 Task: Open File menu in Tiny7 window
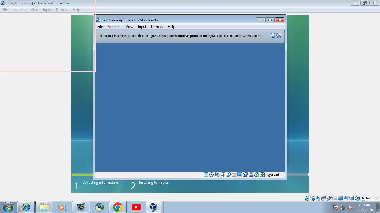(x=5, y=10)
